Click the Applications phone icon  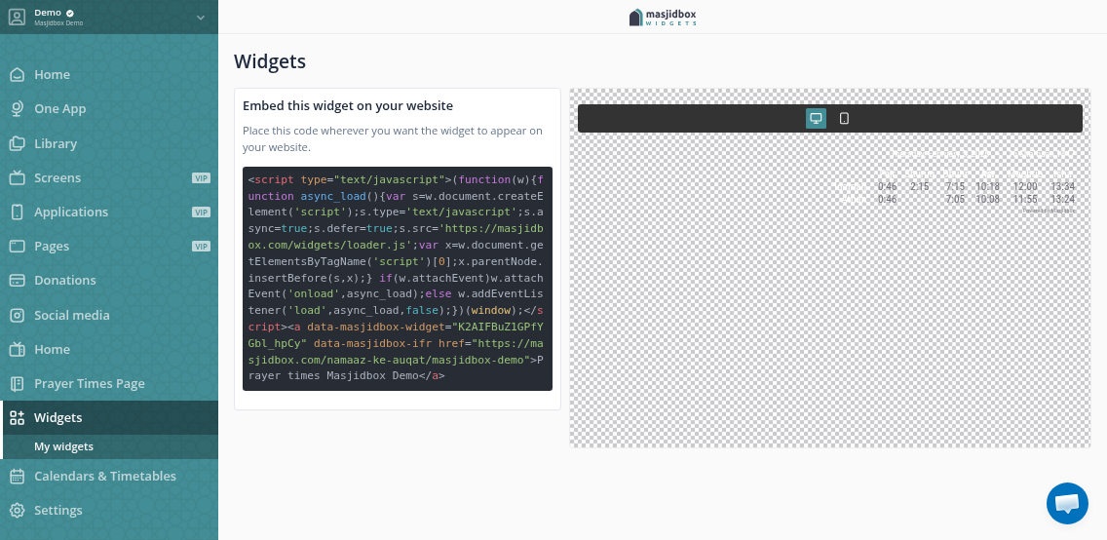[17, 212]
